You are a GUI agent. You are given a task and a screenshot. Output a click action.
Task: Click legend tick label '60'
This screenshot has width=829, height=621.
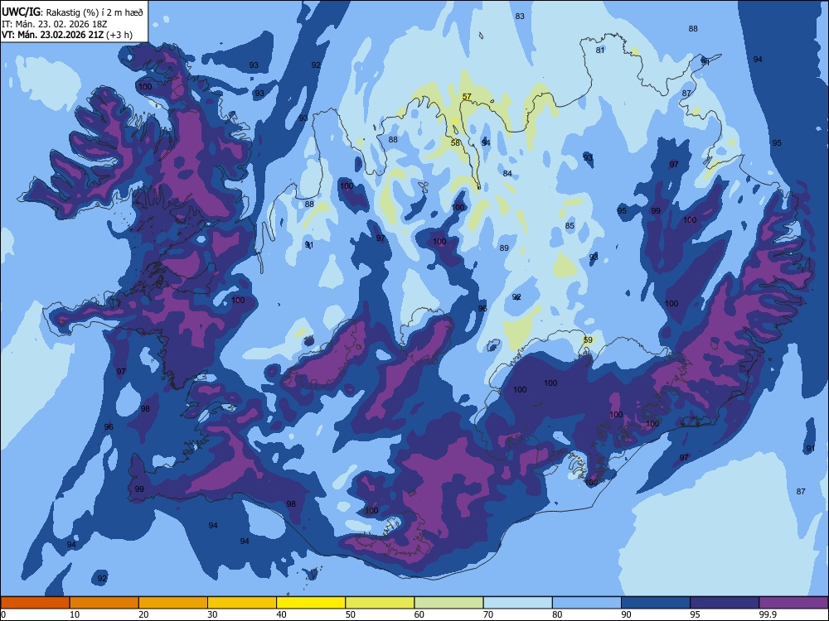419,614
